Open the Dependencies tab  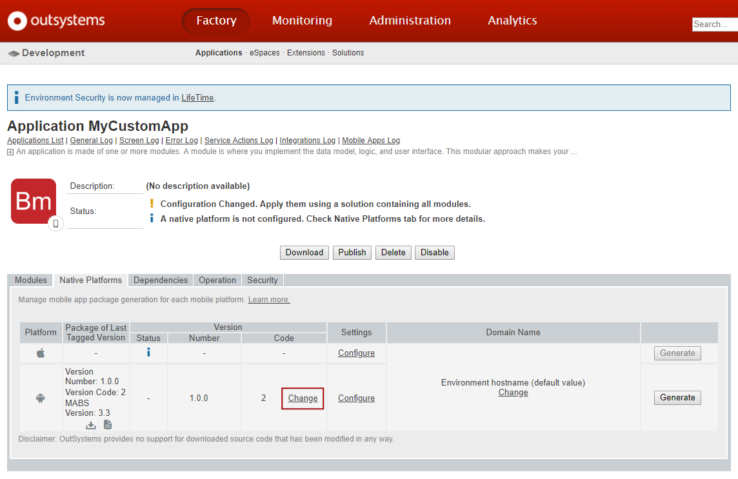160,280
